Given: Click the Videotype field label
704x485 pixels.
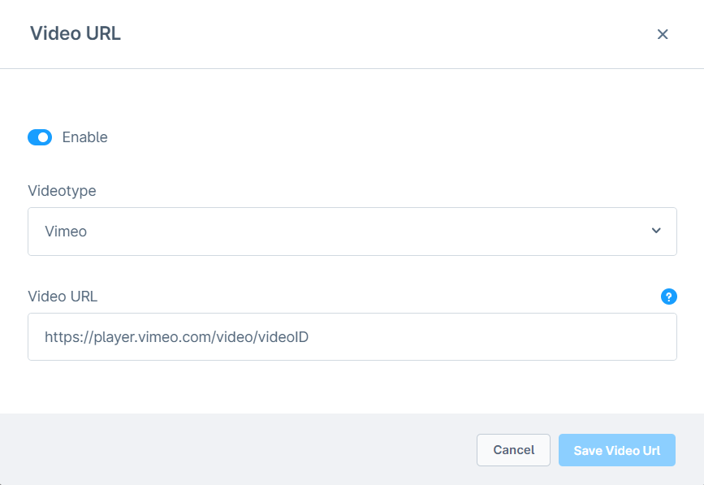Looking at the screenshot, I should pos(62,191).
